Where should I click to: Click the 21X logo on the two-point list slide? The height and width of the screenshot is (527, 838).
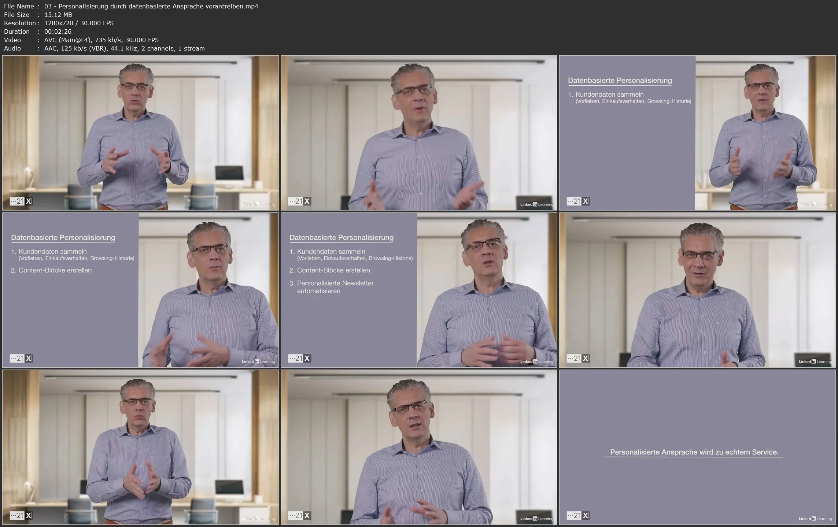pos(21,358)
